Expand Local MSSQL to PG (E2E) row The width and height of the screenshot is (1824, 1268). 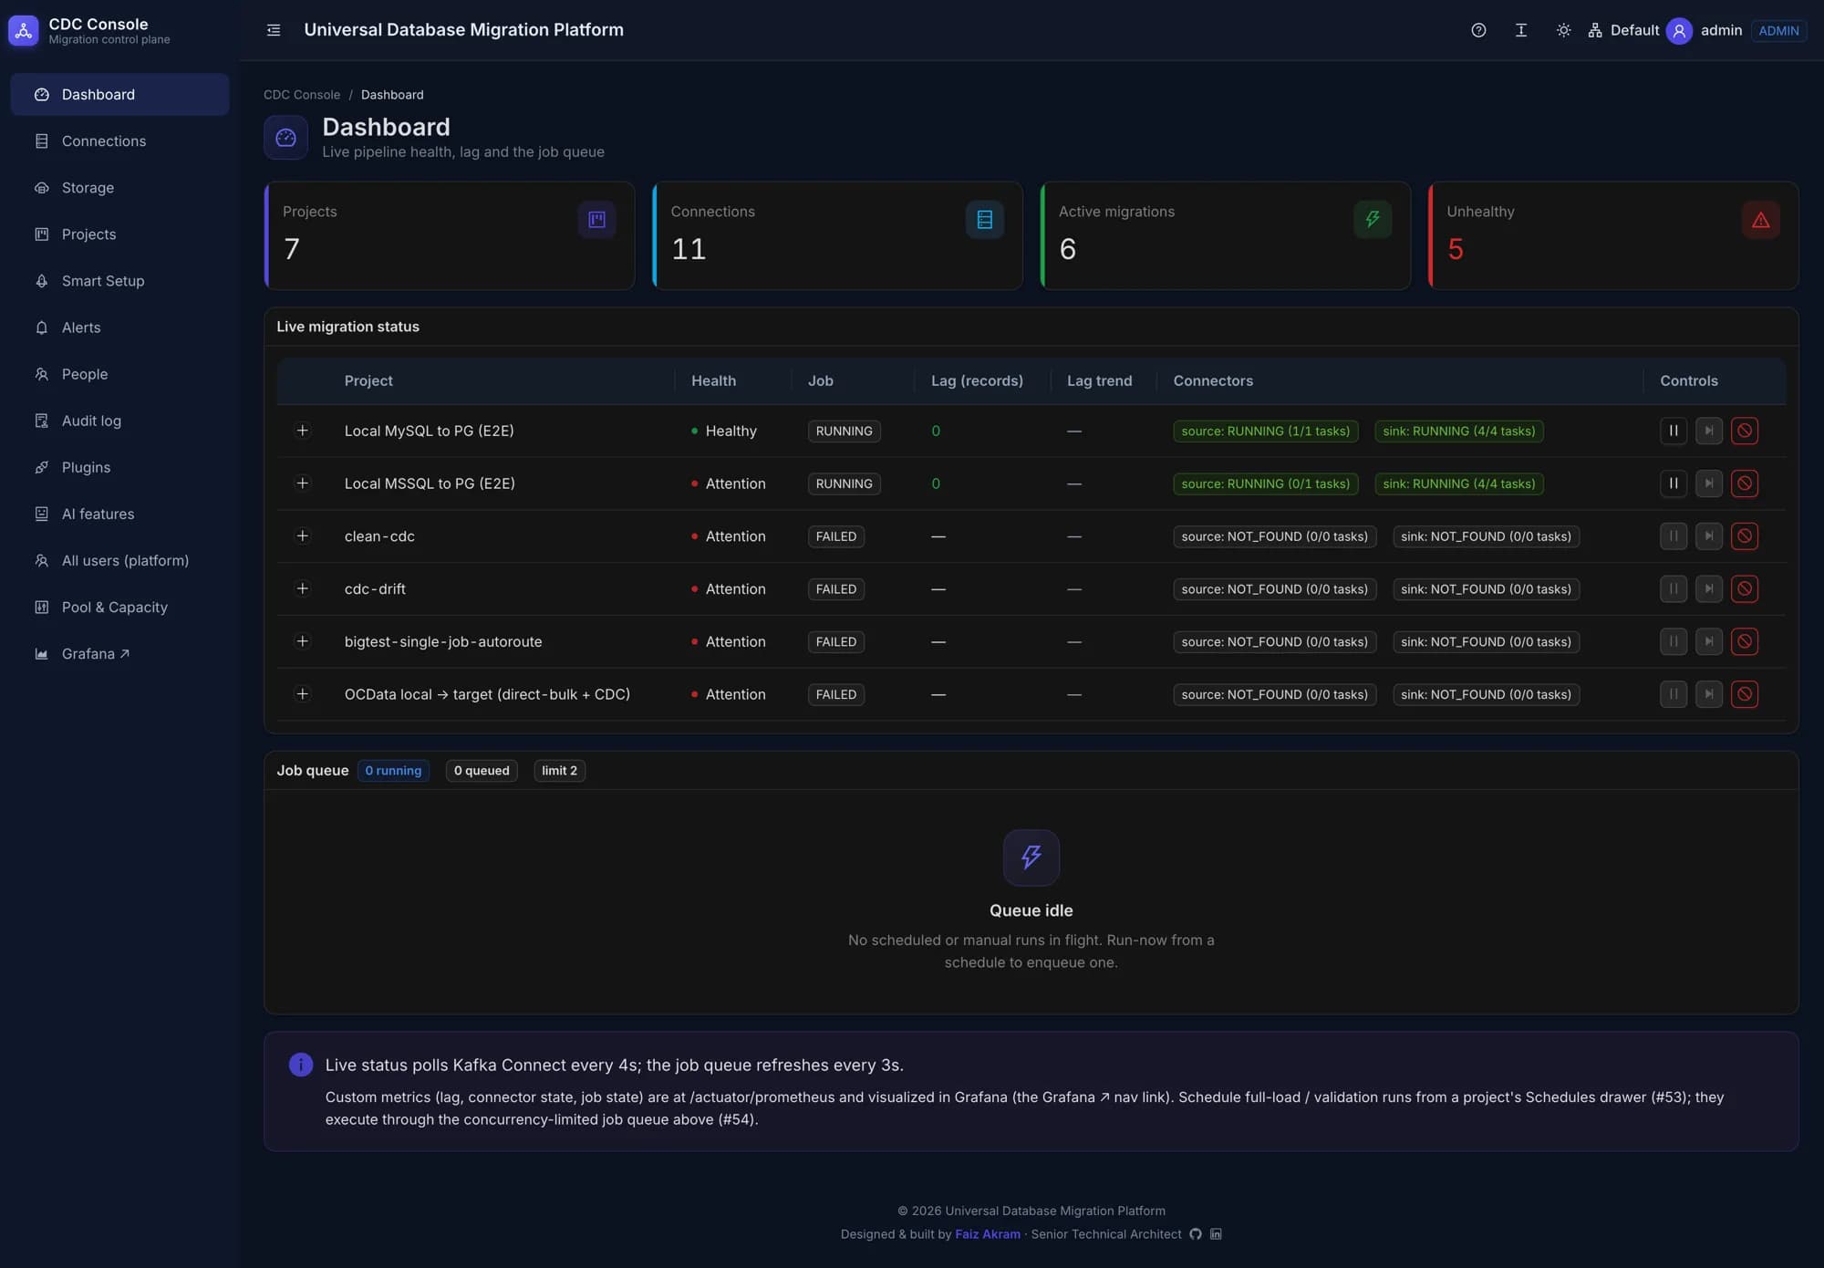pos(302,483)
